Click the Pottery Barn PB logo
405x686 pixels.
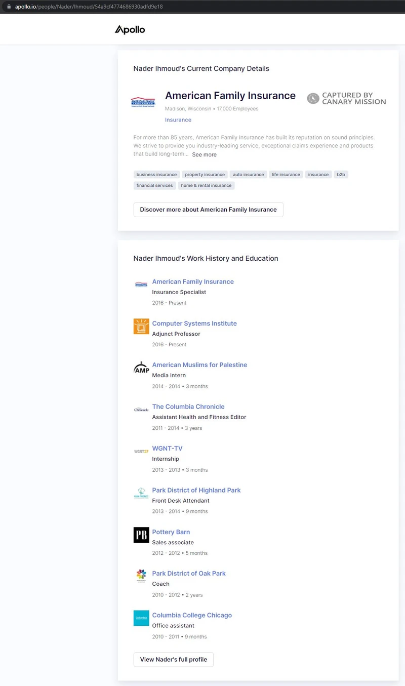(141, 535)
